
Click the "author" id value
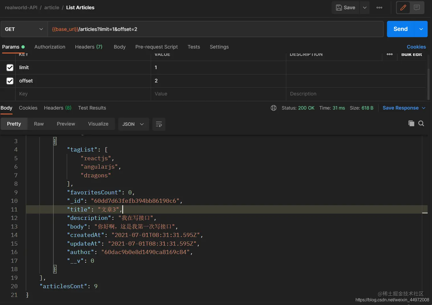coord(145,252)
